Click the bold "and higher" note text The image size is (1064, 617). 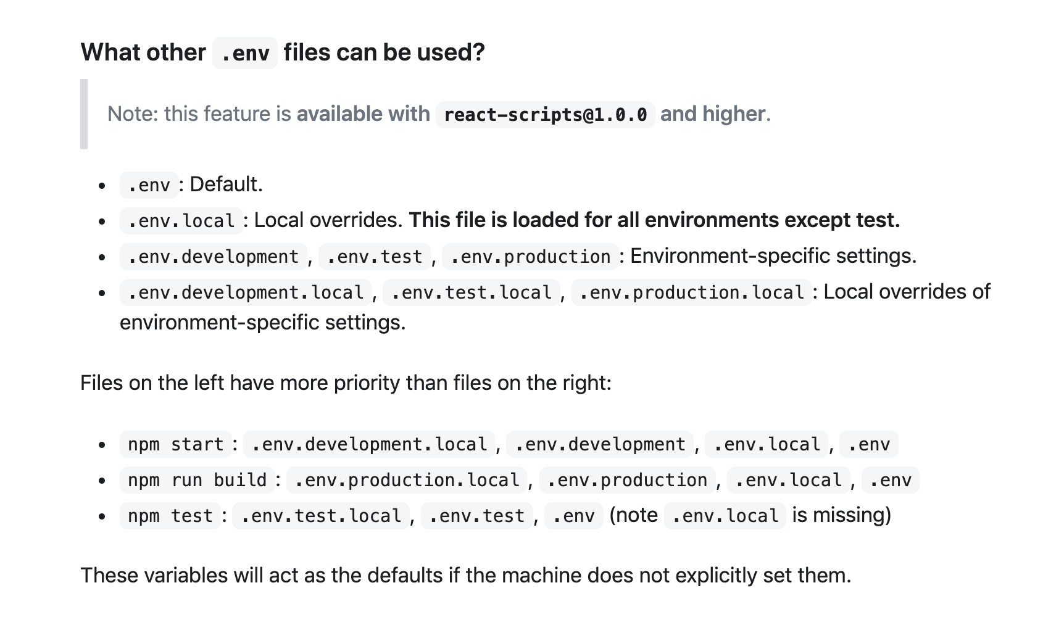point(712,114)
